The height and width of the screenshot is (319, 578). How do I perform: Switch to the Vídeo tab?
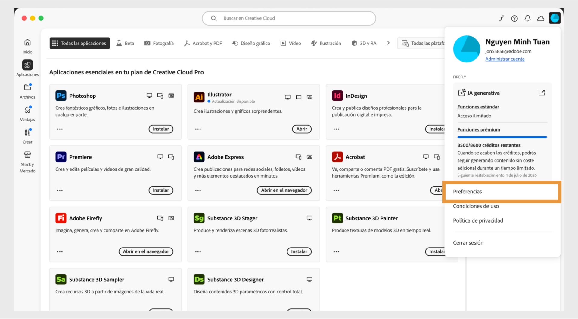[291, 43]
